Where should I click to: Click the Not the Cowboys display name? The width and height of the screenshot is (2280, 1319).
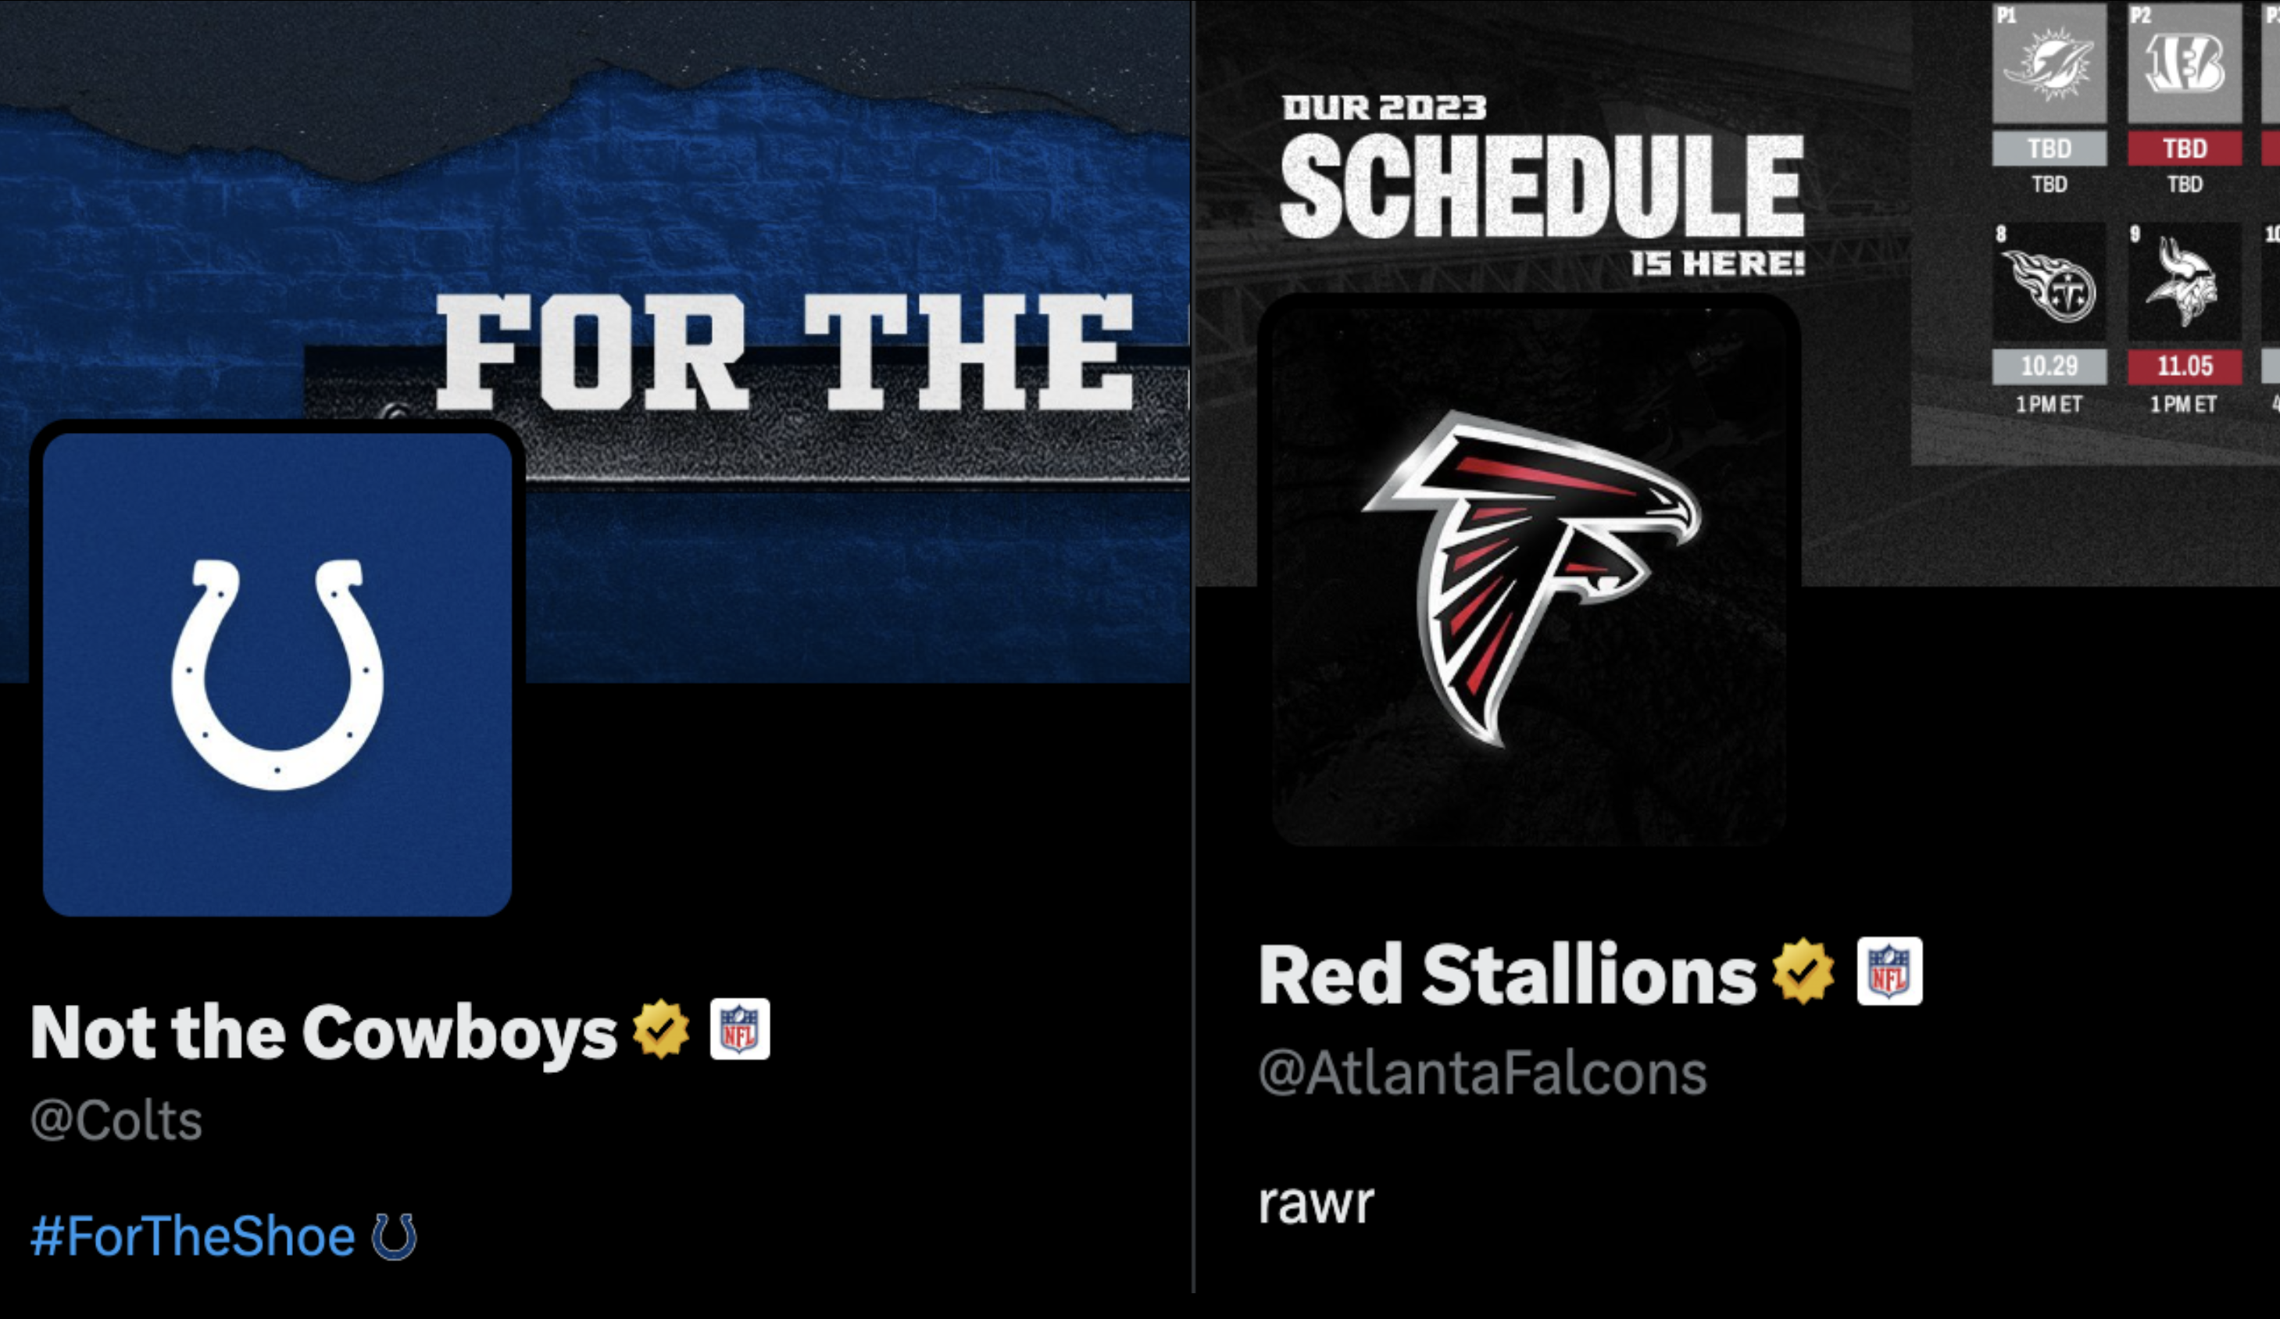click(324, 1032)
